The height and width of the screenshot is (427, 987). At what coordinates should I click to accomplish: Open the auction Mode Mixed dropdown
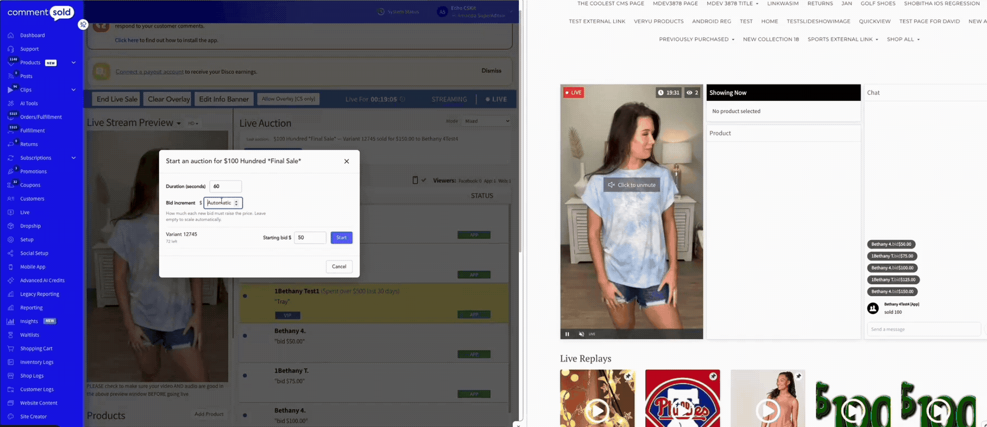486,121
